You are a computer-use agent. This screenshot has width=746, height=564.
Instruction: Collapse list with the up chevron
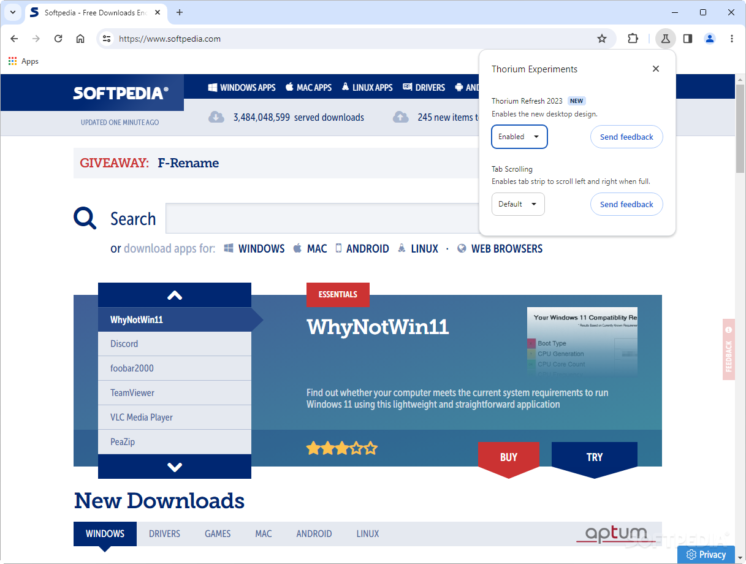click(x=175, y=295)
